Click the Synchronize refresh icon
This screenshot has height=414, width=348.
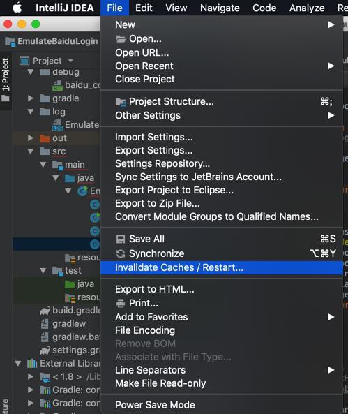tap(121, 253)
